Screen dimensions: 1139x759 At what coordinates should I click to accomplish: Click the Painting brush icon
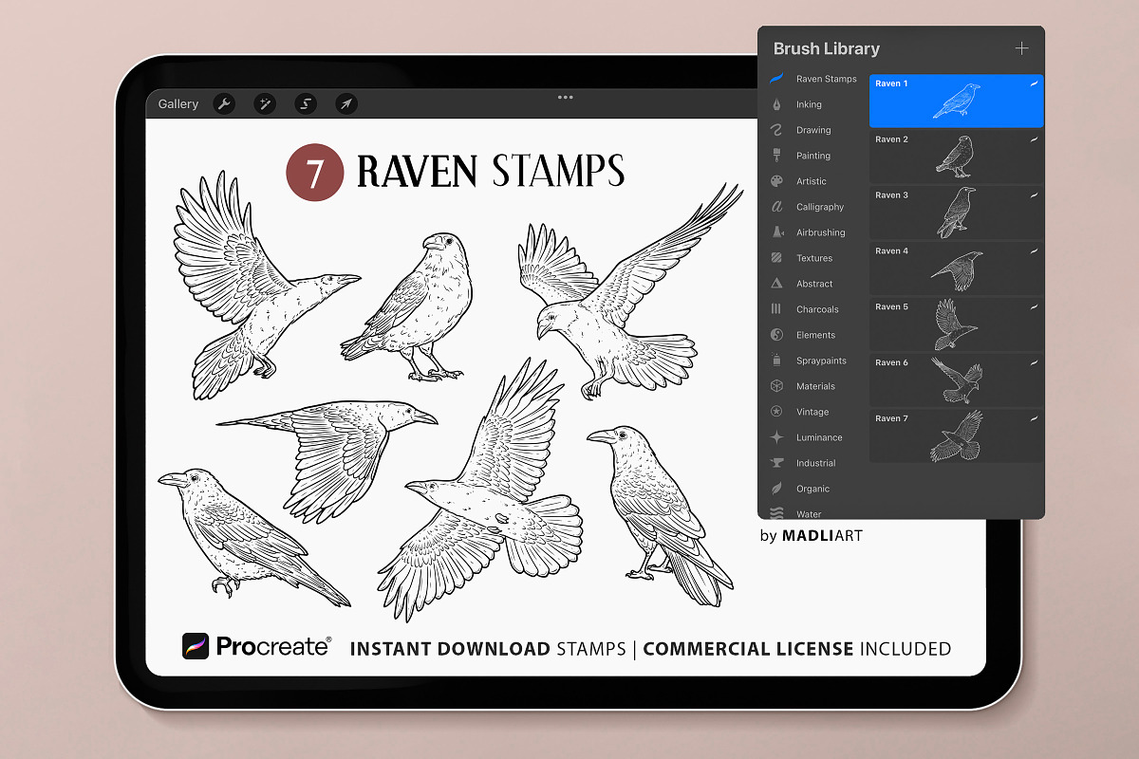point(776,156)
